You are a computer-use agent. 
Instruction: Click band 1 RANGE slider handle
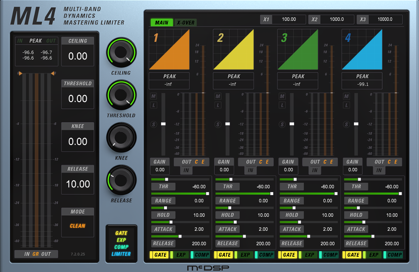[x=207, y=193]
